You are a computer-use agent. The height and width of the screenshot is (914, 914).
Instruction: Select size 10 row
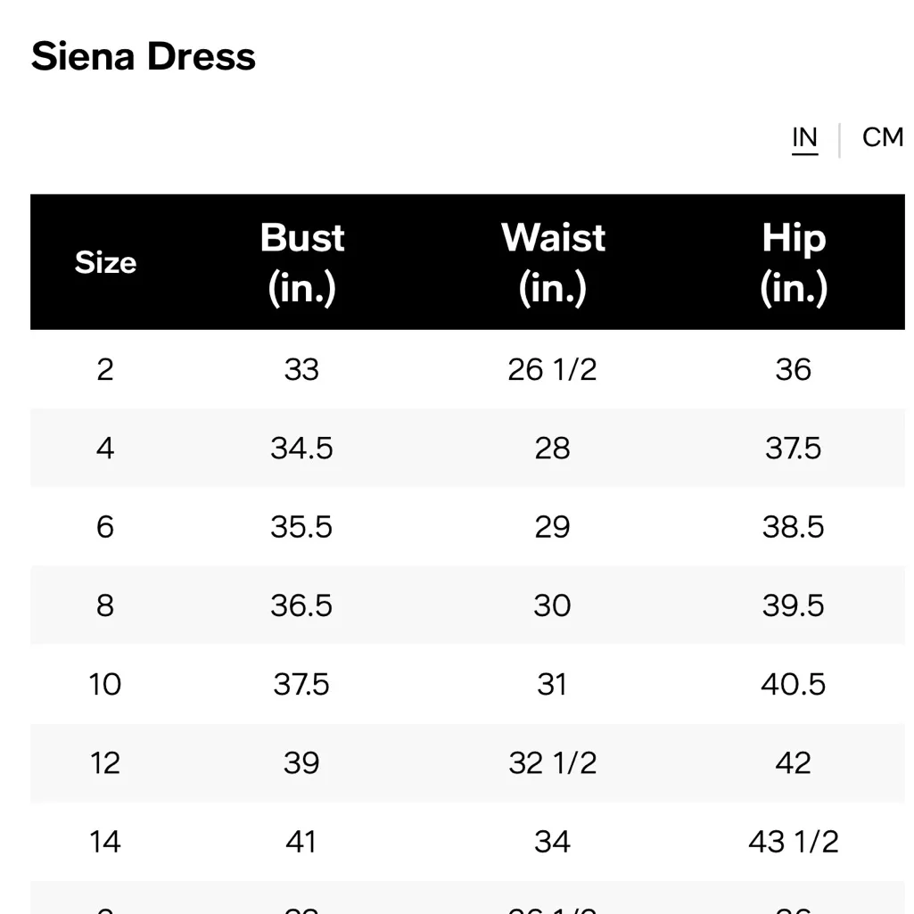[105, 684]
